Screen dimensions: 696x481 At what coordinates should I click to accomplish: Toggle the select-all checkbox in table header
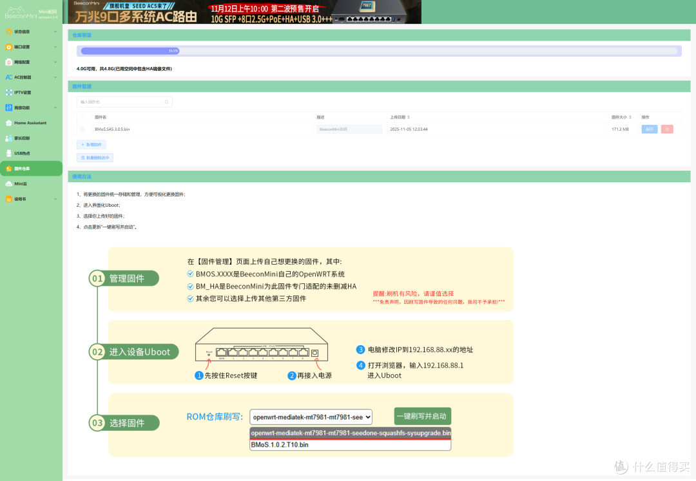point(82,117)
